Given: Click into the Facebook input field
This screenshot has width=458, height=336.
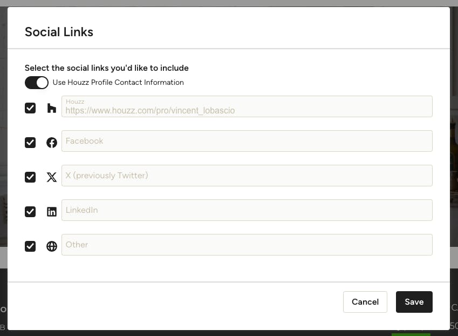Looking at the screenshot, I should [x=247, y=141].
